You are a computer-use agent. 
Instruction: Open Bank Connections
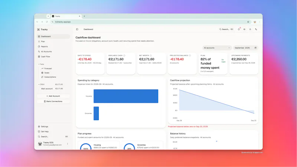[x=53, y=101]
